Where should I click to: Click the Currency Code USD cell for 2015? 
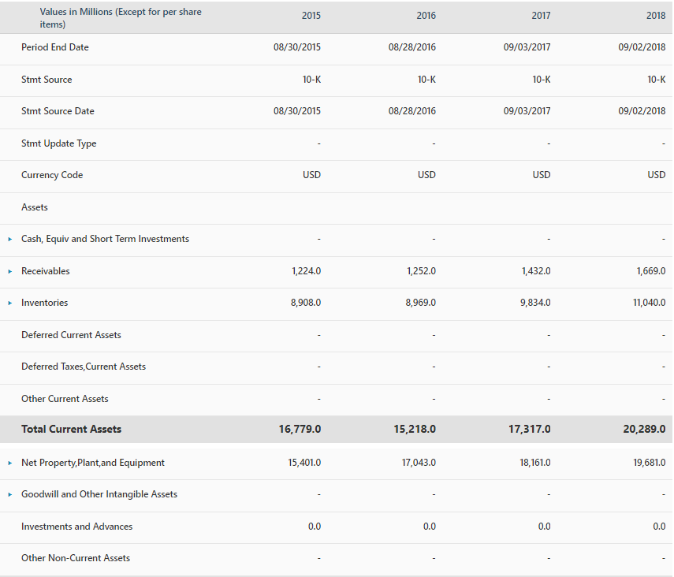(311, 175)
